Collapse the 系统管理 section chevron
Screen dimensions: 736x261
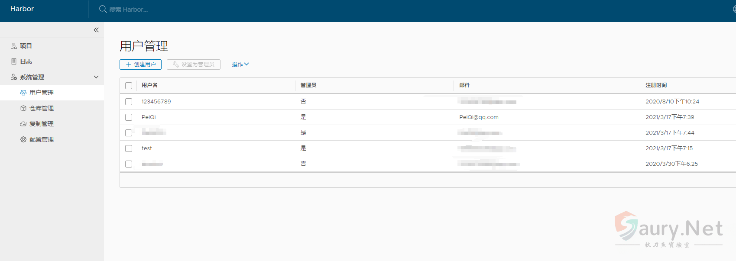(x=96, y=77)
